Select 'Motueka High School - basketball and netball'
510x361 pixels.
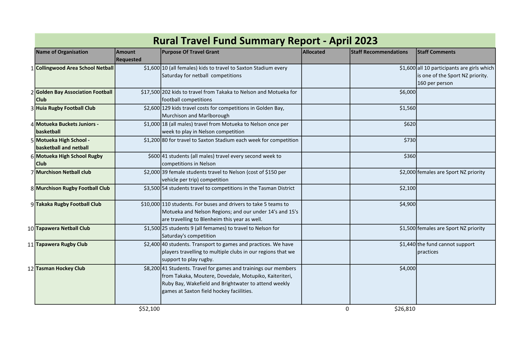pos(75,144)
